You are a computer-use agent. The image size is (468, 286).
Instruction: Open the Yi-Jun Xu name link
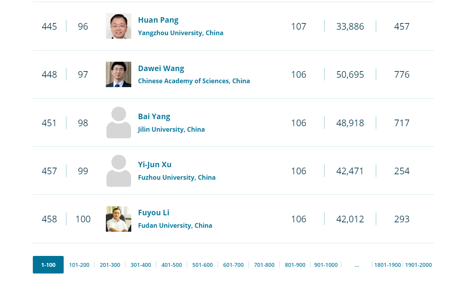(155, 164)
